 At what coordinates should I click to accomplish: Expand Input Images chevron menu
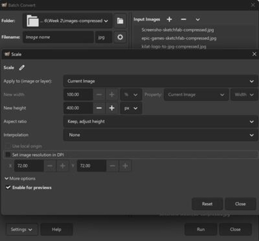coord(198,19)
